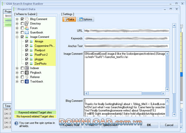Click the Image Comment horizontal scrollbar thumb
The width and height of the screenshot is (186, 133).
click(x=115, y=93)
